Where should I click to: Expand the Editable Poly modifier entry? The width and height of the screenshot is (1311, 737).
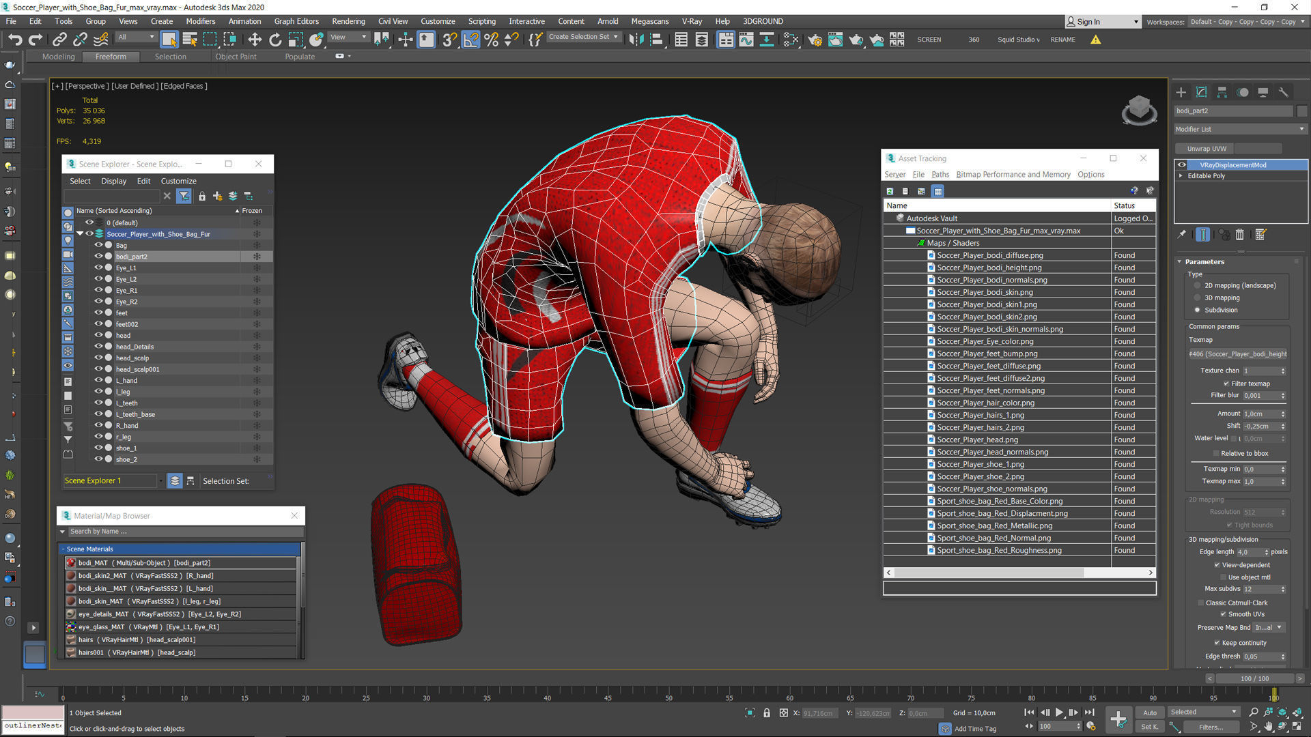(x=1181, y=176)
